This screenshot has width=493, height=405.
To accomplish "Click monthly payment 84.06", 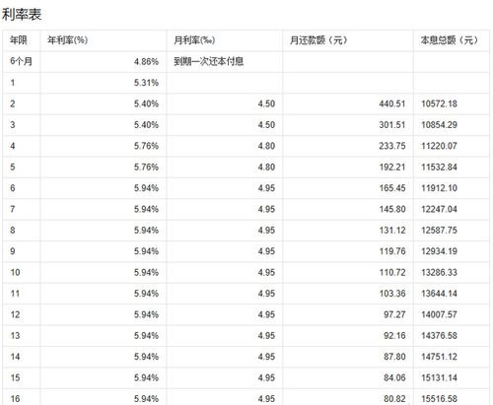I will point(394,377).
